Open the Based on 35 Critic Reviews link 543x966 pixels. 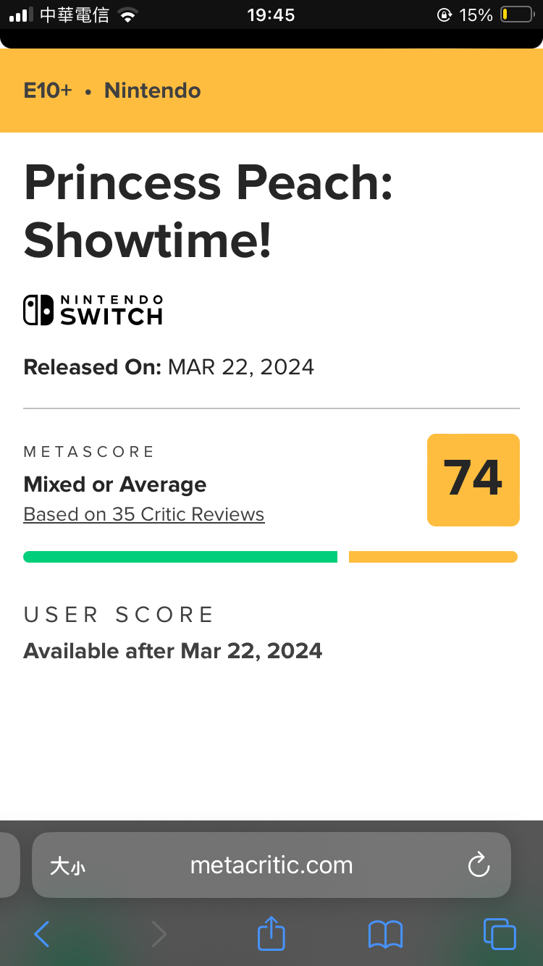coord(144,514)
